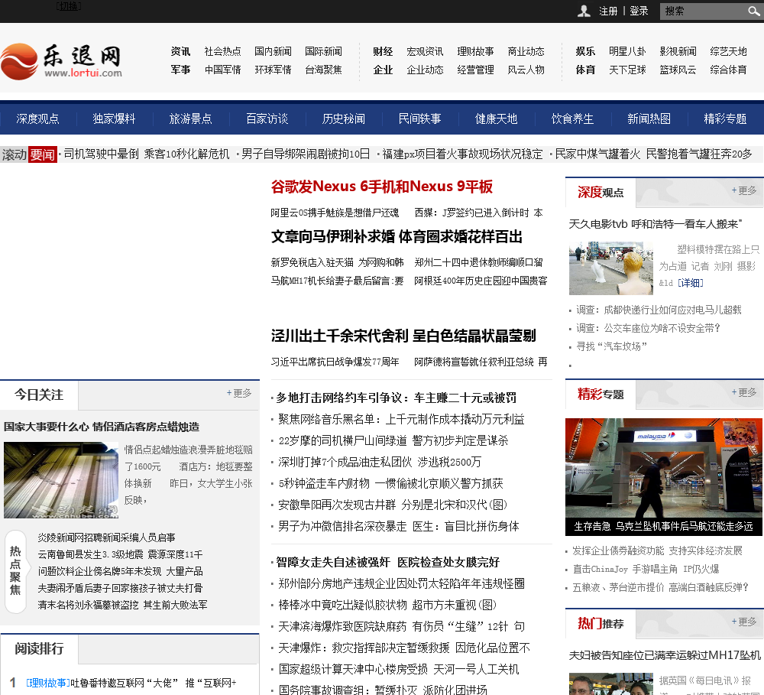
Task: Open 国家大事要什么心 情侣酒店 headline
Action: [x=102, y=427]
